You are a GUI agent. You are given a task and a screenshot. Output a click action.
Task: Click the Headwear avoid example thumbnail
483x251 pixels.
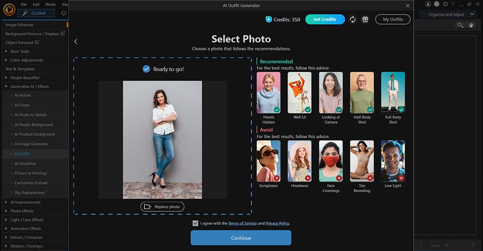click(x=300, y=161)
